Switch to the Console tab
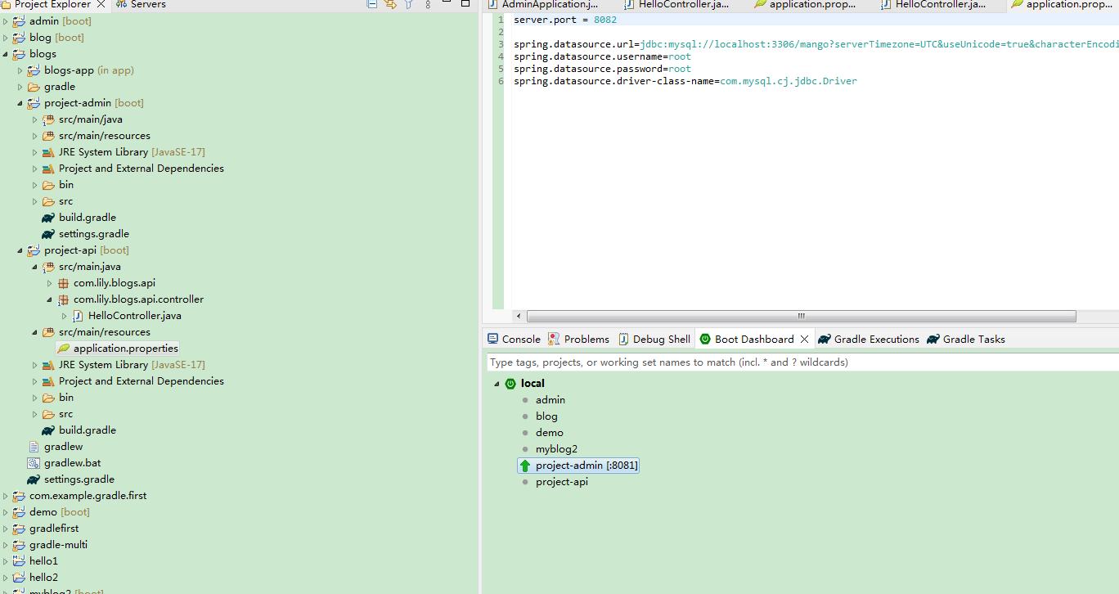Viewport: 1119px width, 594px height. point(514,339)
